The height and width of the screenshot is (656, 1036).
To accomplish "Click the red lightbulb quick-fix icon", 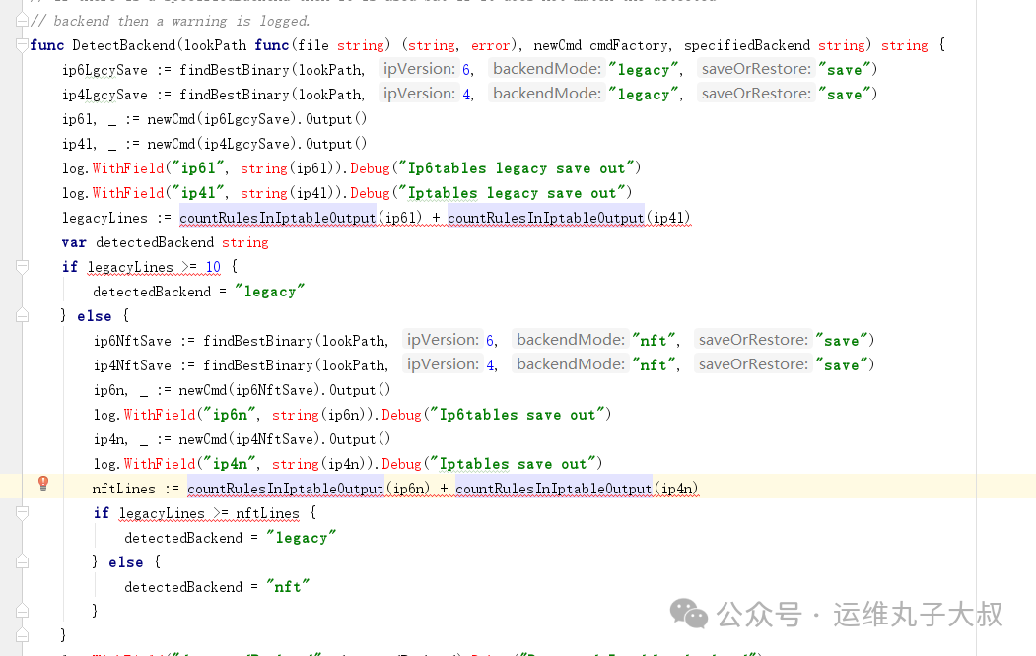I will coord(43,483).
